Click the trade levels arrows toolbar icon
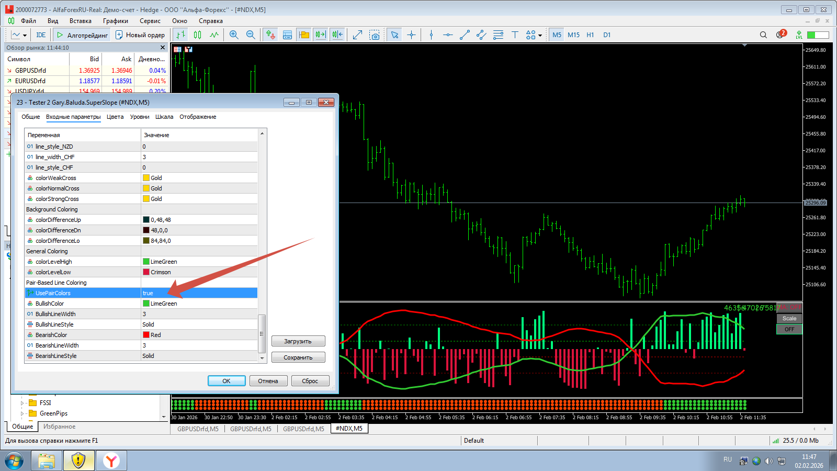The height and width of the screenshot is (471, 837). (x=270, y=35)
